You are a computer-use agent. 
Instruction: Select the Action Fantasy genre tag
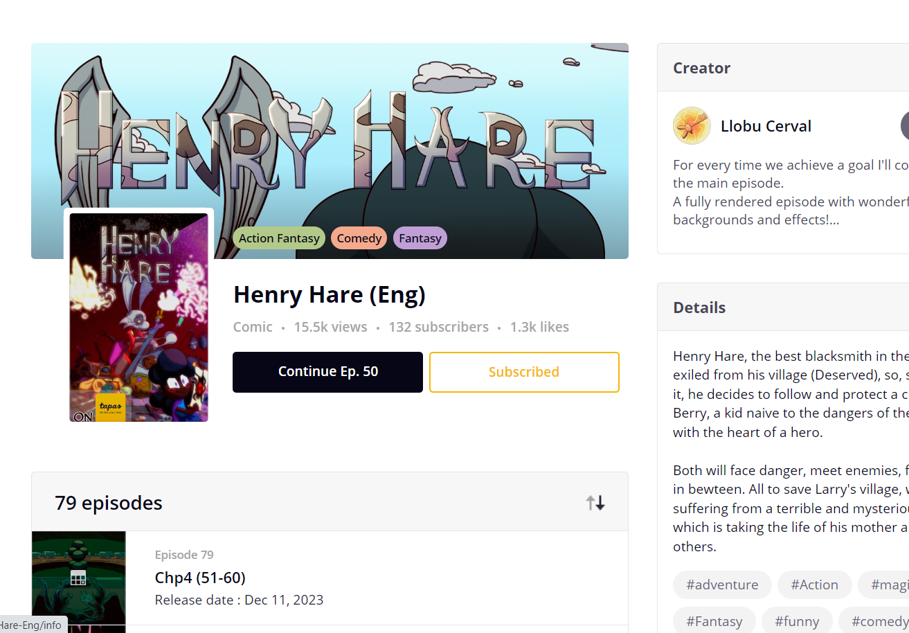click(x=279, y=238)
